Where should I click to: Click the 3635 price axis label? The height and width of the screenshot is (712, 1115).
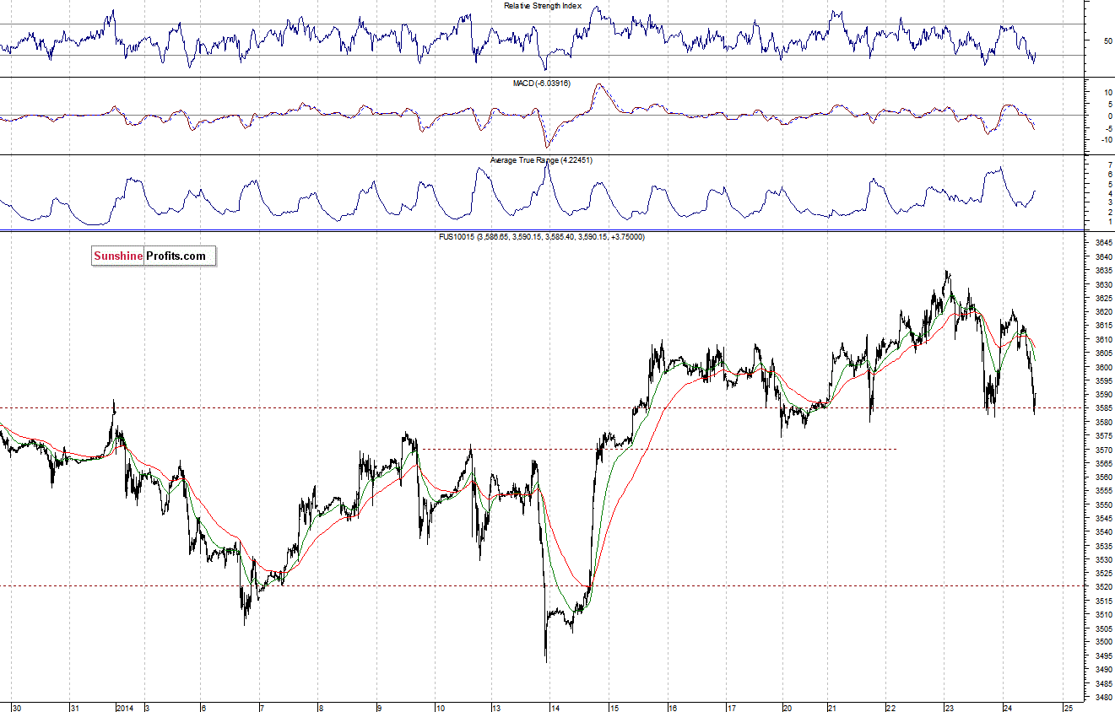click(1103, 271)
